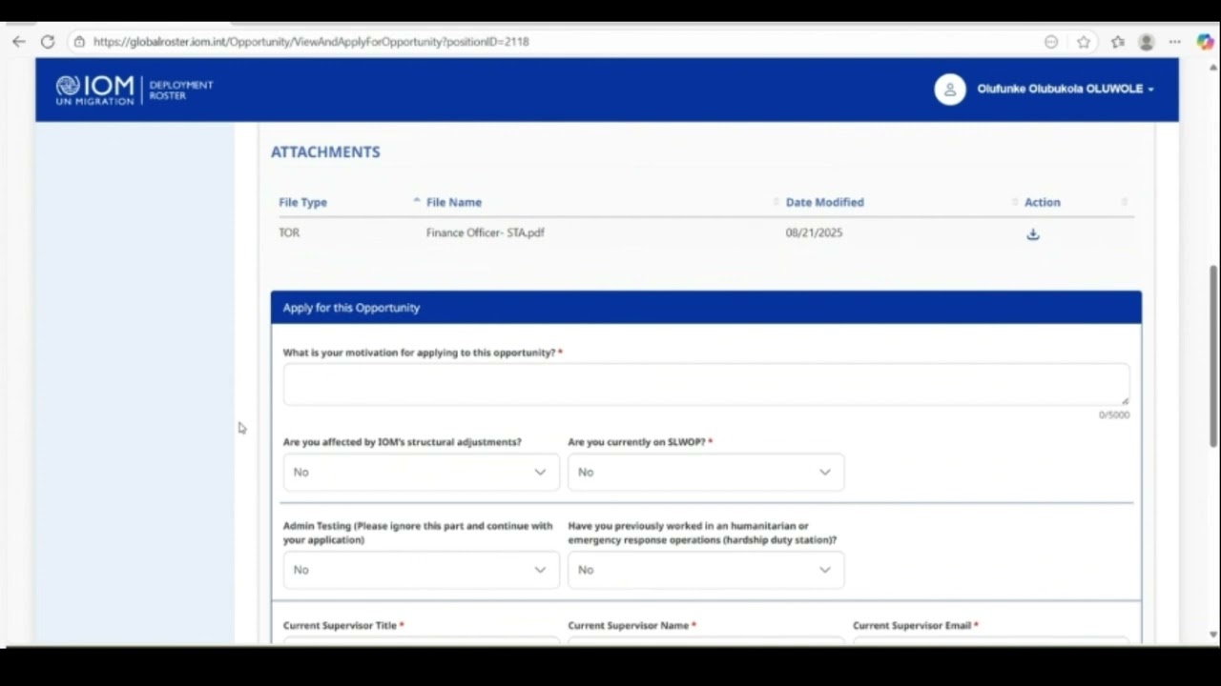The width and height of the screenshot is (1221, 686).
Task: Bookmark this page with star icon
Action: click(1084, 42)
